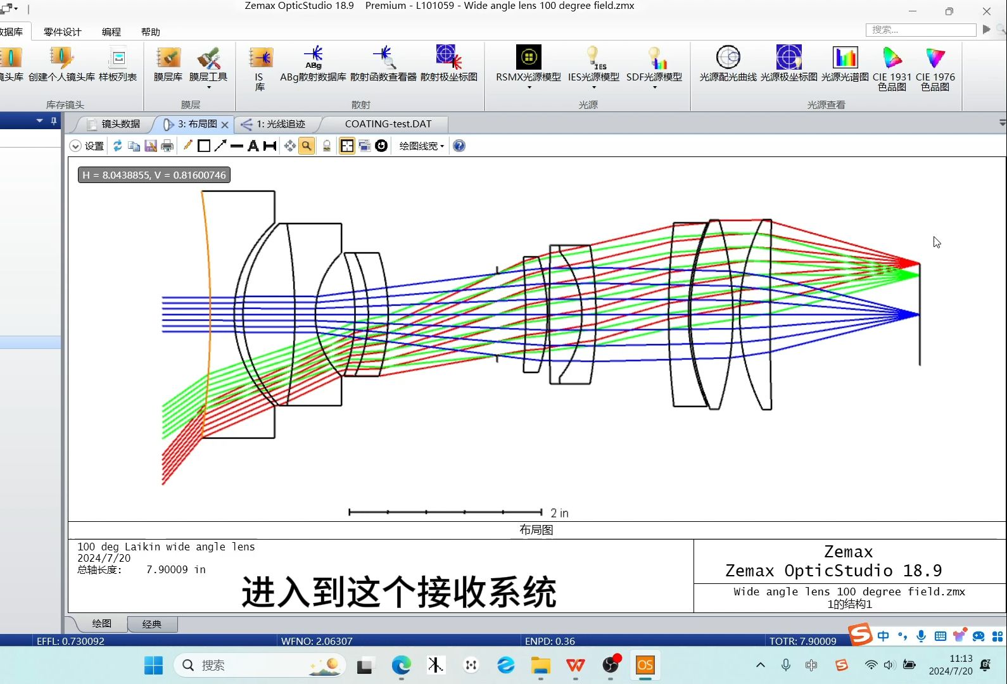Copy the layout window contents
This screenshot has height=684, width=1007.
[134, 146]
